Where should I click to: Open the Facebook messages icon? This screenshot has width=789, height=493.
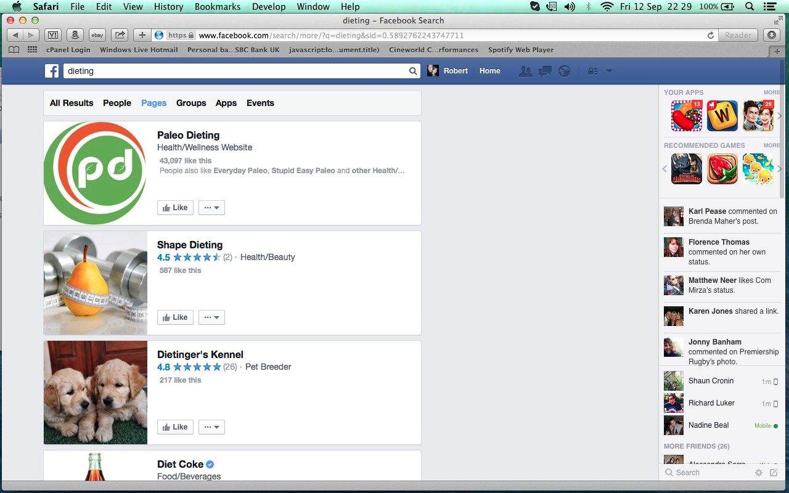(x=545, y=71)
